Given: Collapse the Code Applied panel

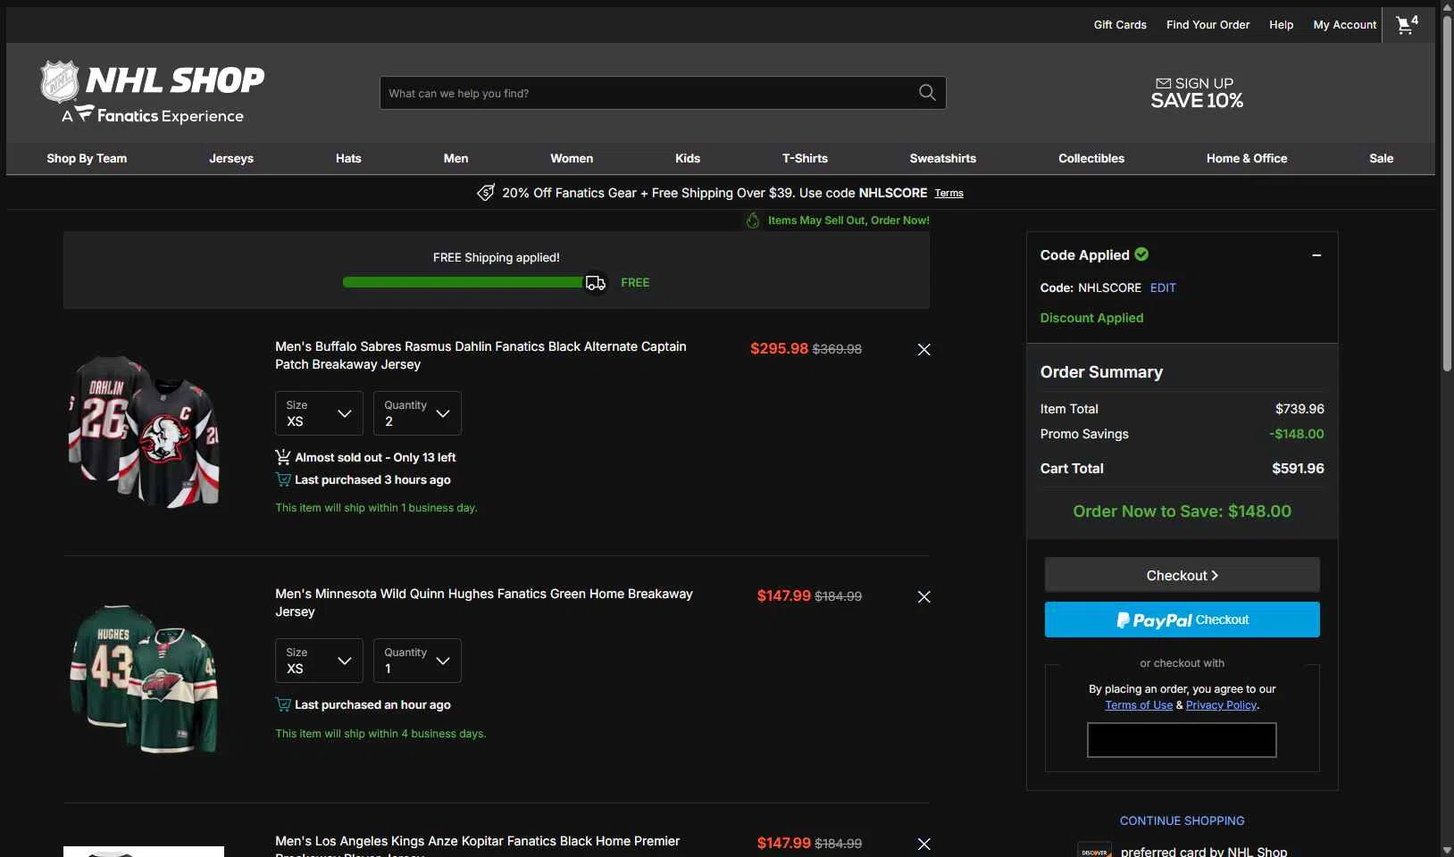Looking at the screenshot, I should click(1316, 255).
